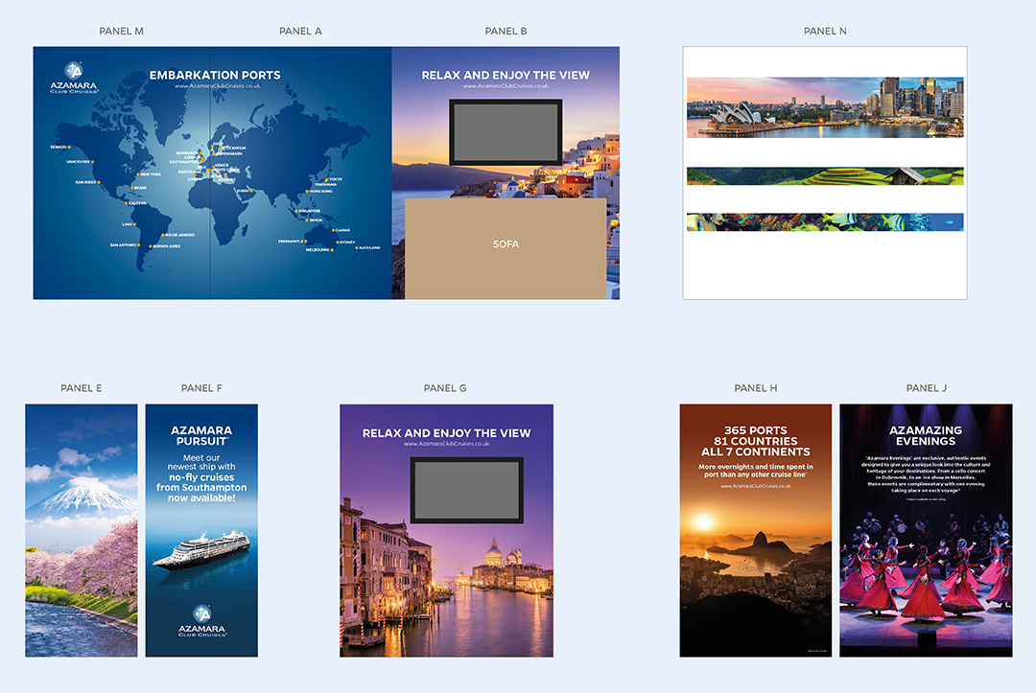Click the Azamazing Evenings heading
This screenshot has width=1036, height=693.
coord(926,436)
